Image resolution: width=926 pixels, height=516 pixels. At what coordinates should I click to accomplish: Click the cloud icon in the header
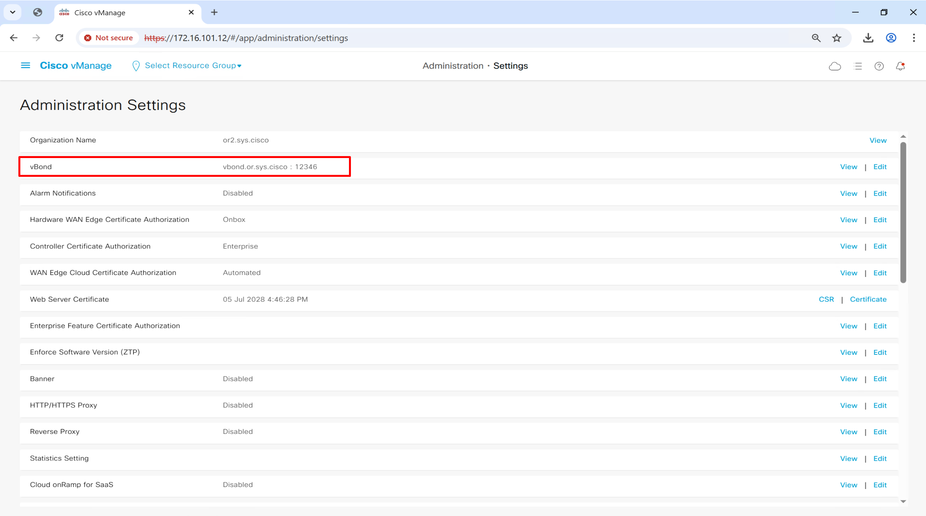click(x=834, y=66)
